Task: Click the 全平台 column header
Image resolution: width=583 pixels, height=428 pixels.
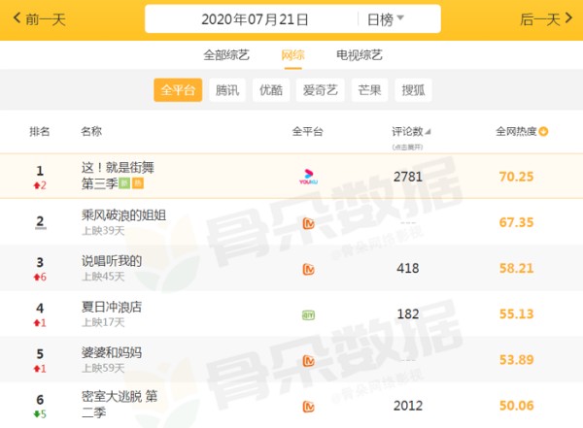Action: pos(307,132)
